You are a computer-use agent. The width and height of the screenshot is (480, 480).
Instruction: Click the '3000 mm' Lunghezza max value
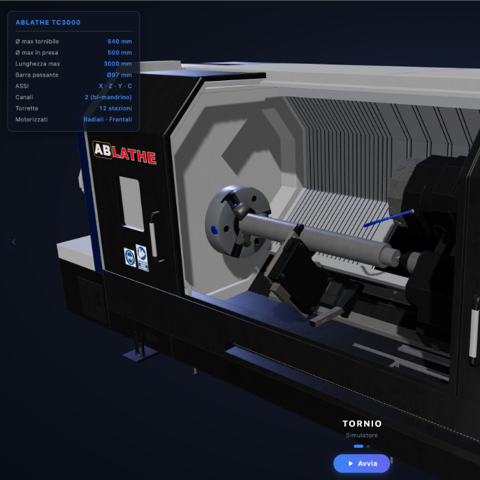[118, 64]
